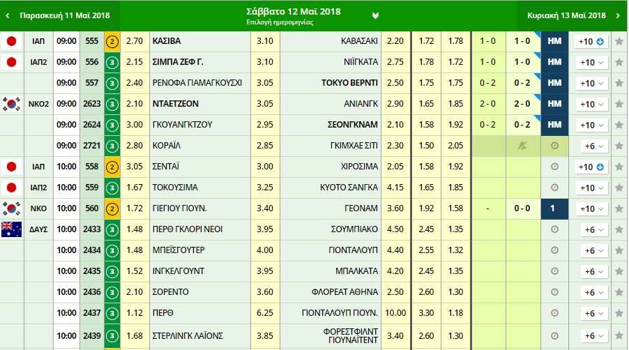629x350 pixels.
Task: Add match 555 ΚΑΣΙΒΑ to favorites
Action: (619, 41)
